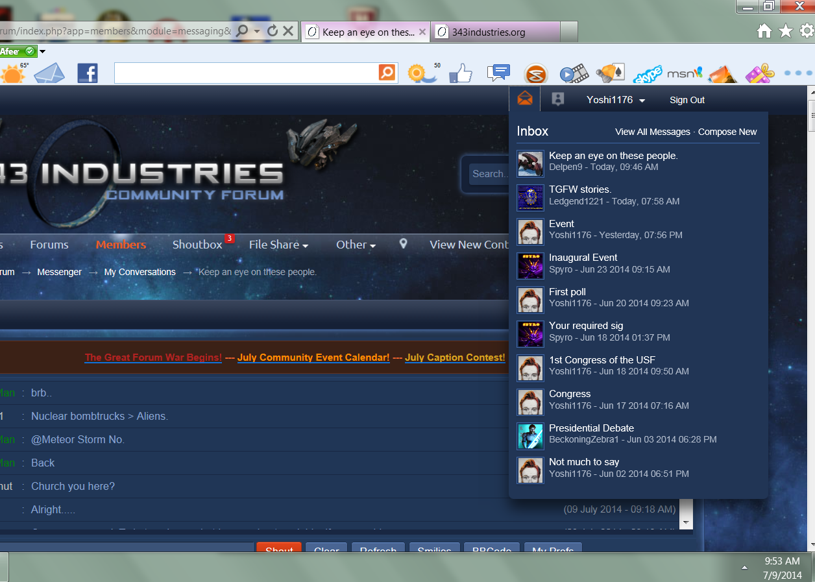Open the browser favorites star icon

785,31
